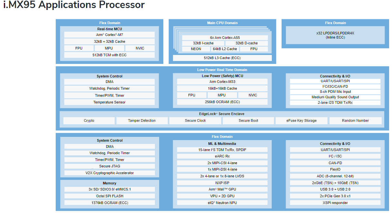Click the 512kB L3 Cache (ECC) block

(222, 58)
